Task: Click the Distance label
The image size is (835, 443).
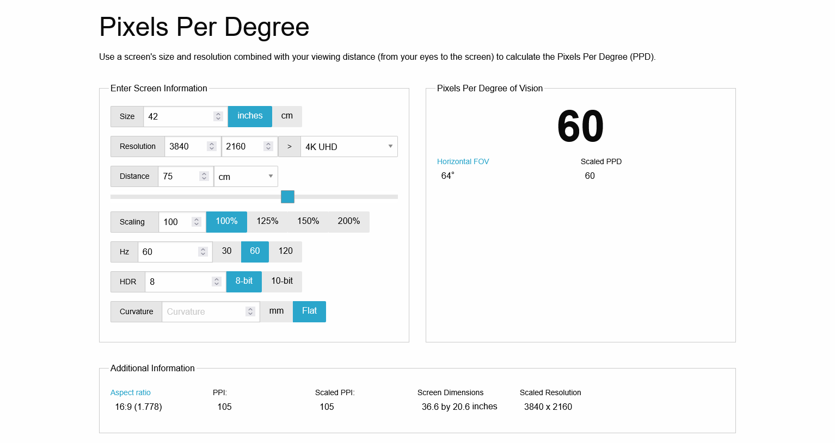Action: tap(134, 176)
